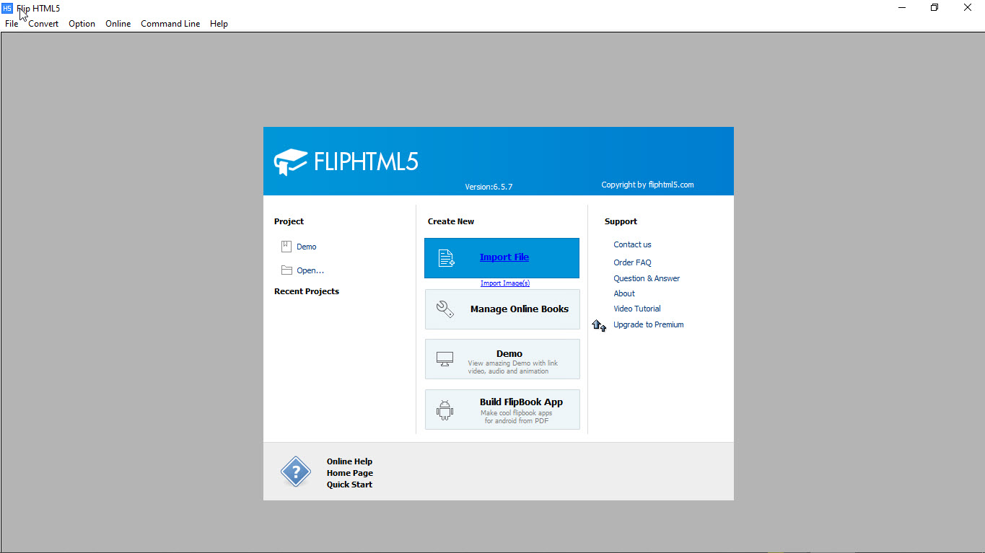This screenshot has height=553, width=985.
Task: Close the Flip HTML5 window
Action: (968, 8)
